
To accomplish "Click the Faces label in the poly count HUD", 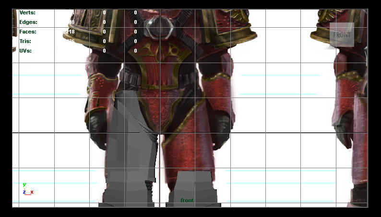I will pos(28,32).
